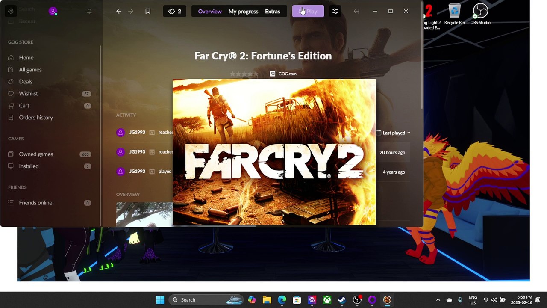Viewport: 547px width, 308px height.
Task: Click the sidebar scrollbar
Action: pyautogui.click(x=101, y=135)
